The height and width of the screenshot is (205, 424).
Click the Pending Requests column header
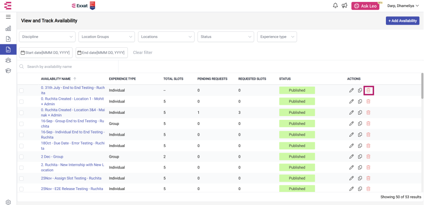coord(212,79)
